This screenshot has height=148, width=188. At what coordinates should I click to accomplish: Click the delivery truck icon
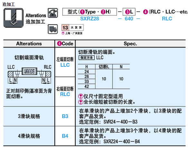[x=53, y=29]
